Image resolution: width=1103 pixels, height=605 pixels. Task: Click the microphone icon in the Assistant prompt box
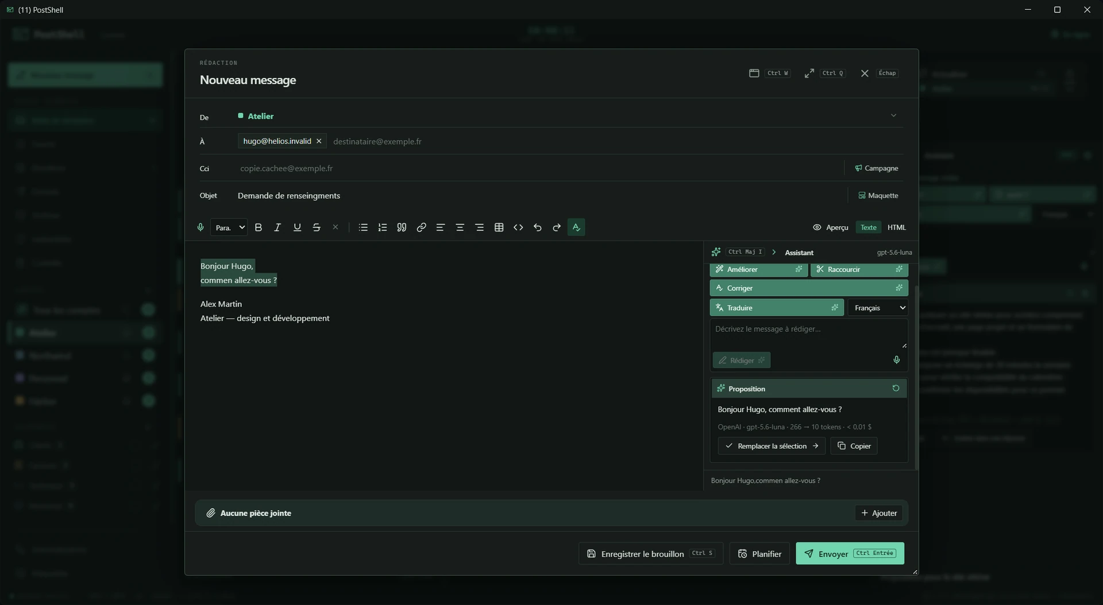[x=896, y=360]
